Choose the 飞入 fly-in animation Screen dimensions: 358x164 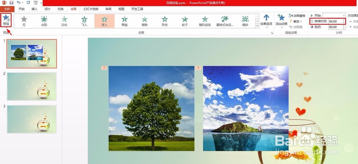tap(84, 21)
